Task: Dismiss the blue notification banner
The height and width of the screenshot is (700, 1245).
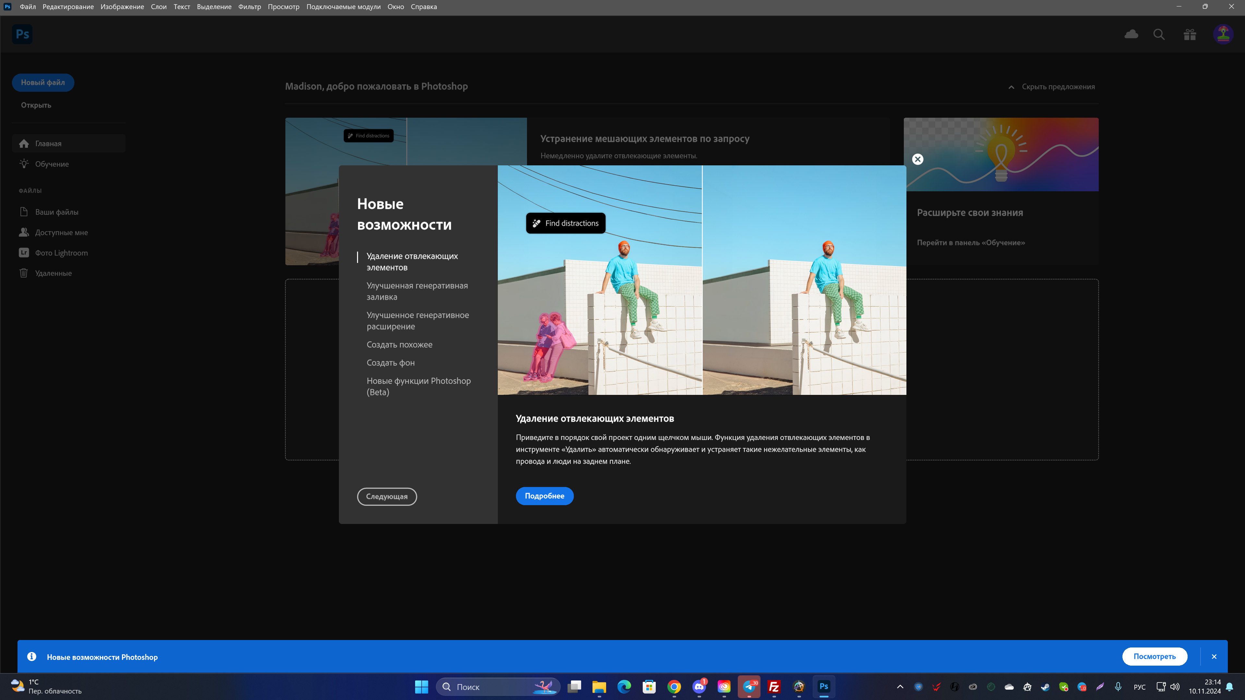Action: tap(1214, 656)
